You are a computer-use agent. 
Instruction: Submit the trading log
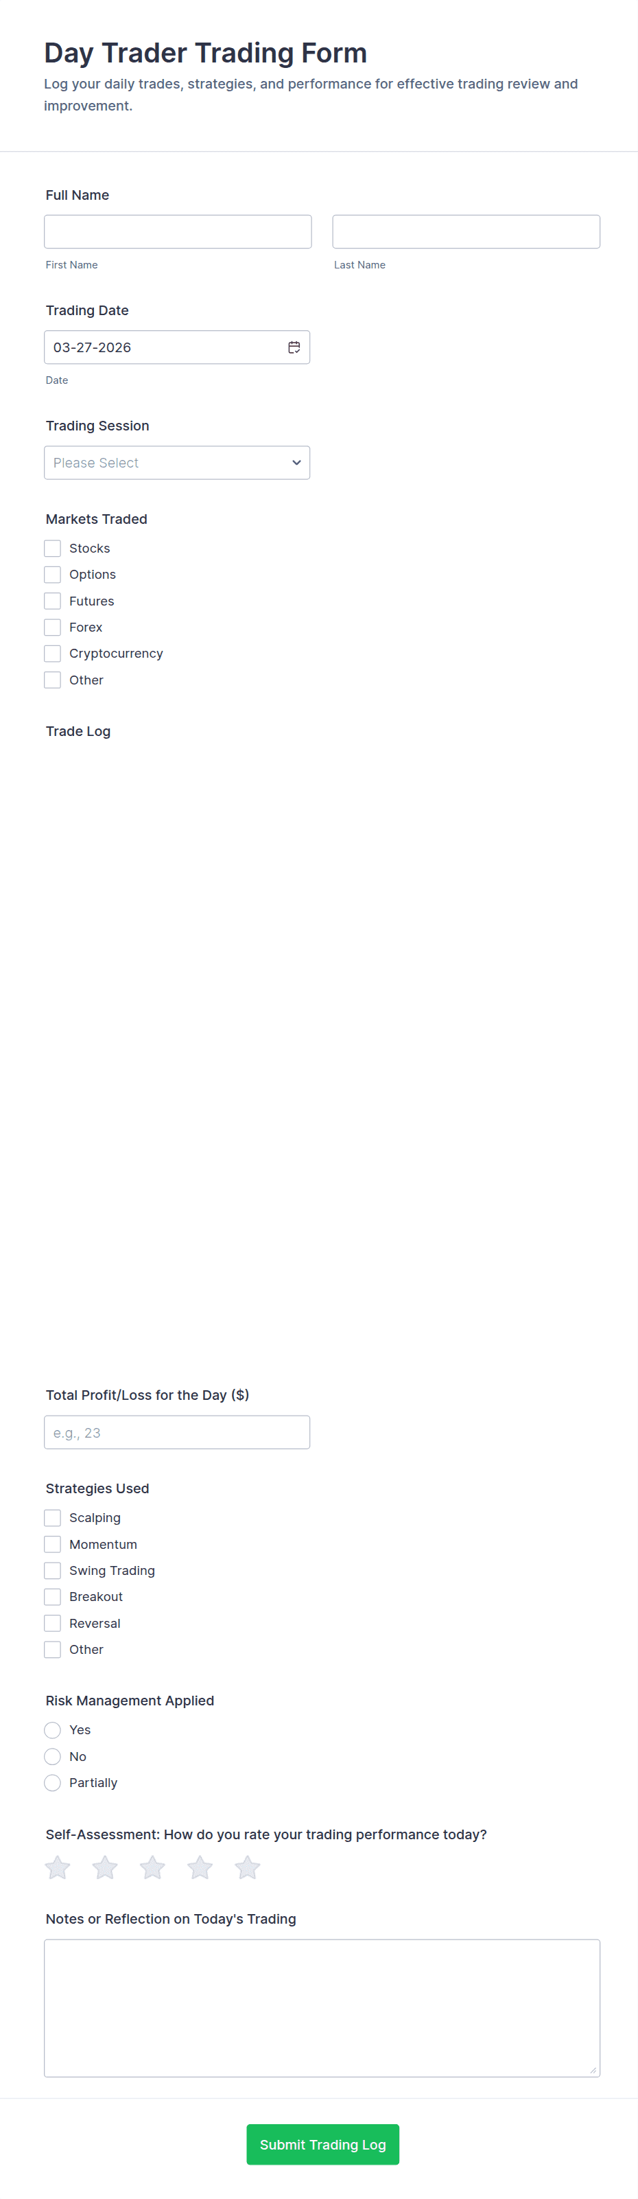click(322, 2144)
